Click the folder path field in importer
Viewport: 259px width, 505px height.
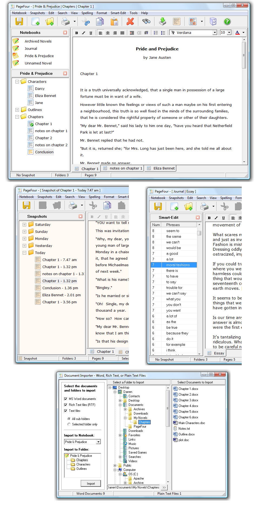point(134,487)
